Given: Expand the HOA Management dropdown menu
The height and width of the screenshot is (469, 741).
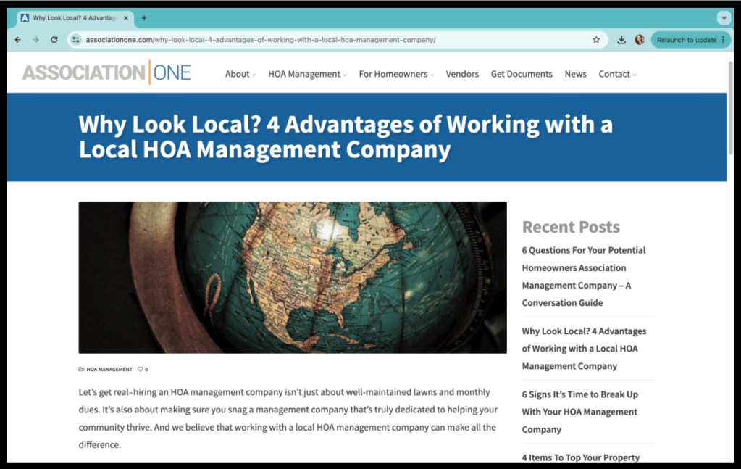Looking at the screenshot, I should pyautogui.click(x=306, y=74).
